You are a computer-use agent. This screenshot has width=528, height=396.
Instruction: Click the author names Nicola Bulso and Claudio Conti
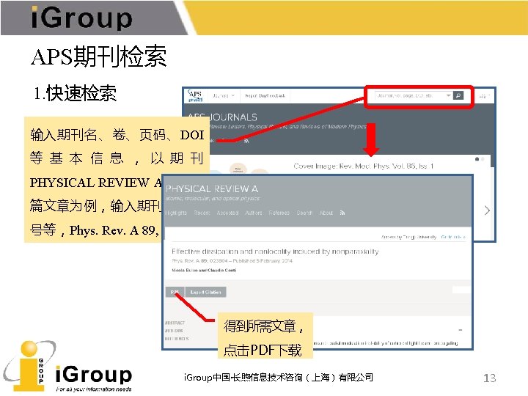(x=204, y=270)
